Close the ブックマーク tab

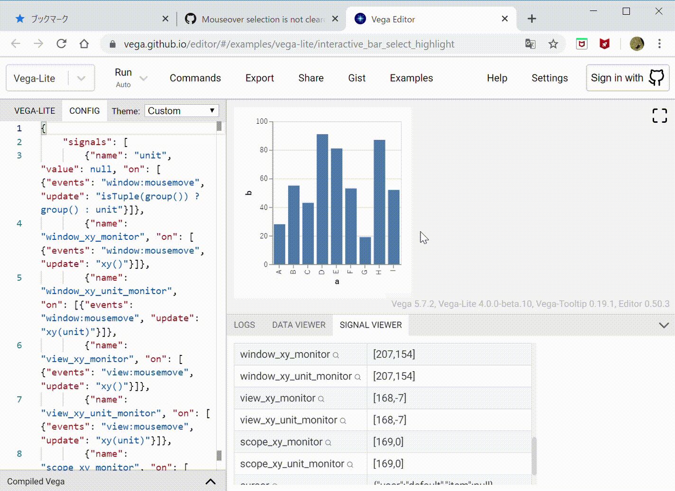tap(165, 18)
